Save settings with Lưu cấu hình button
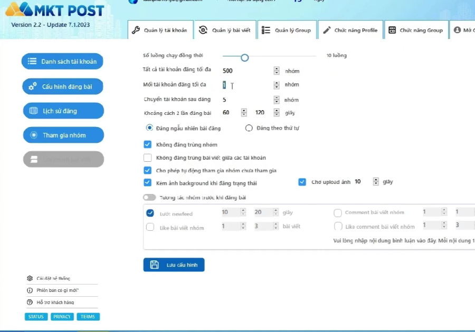This screenshot has width=475, height=332. [174, 265]
